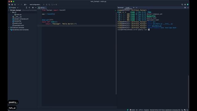This screenshot has height=111, width=197.
Task: Change the '4 spaces' indent setting
Action: click(146, 110)
